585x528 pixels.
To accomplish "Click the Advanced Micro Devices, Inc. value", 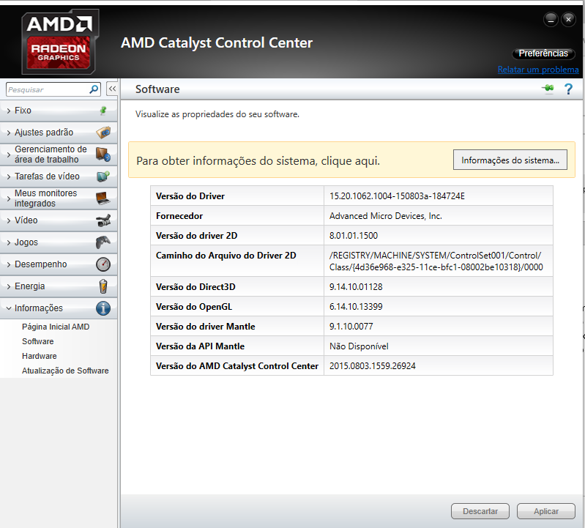I will 385,216.
